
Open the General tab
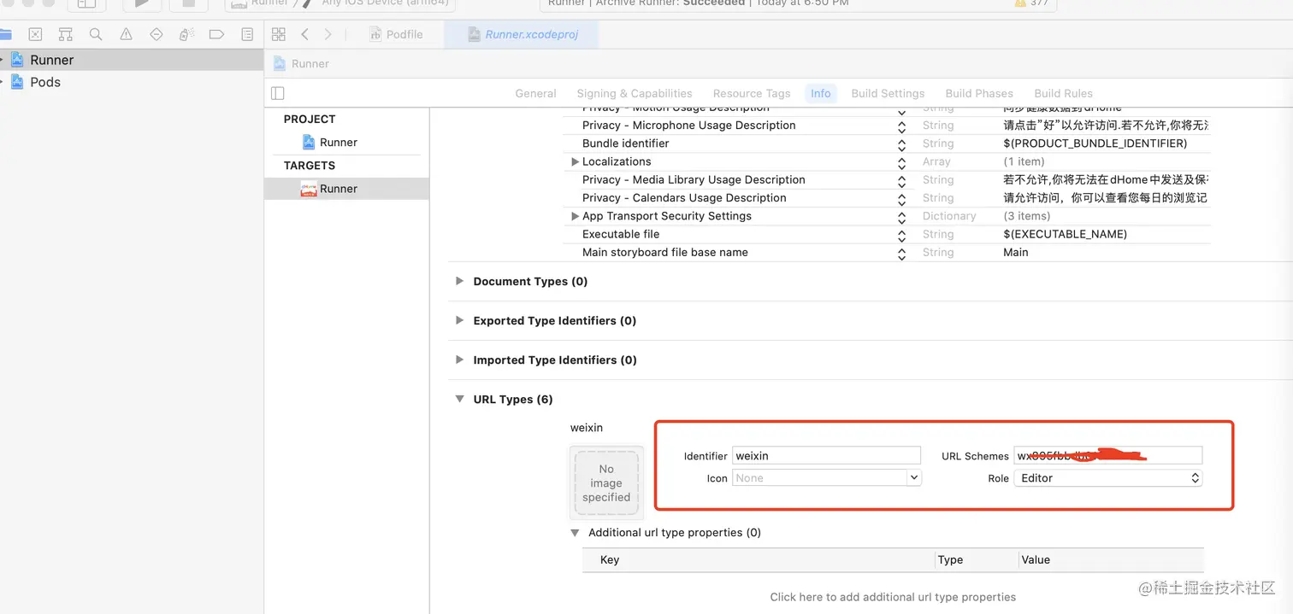pos(535,93)
